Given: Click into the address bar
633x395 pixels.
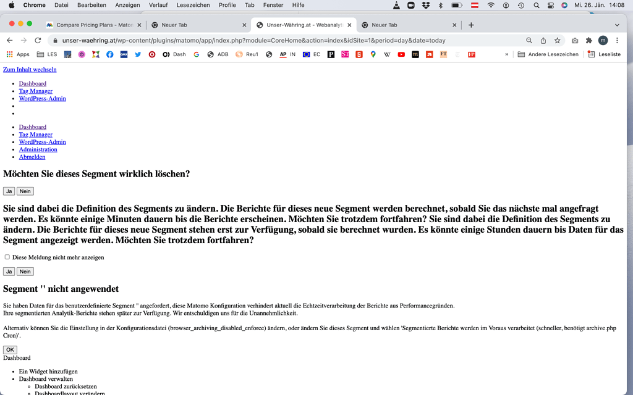Looking at the screenshot, I should coord(247,39).
